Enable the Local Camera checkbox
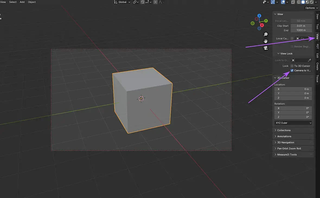The image size is (320, 198). point(292,38)
